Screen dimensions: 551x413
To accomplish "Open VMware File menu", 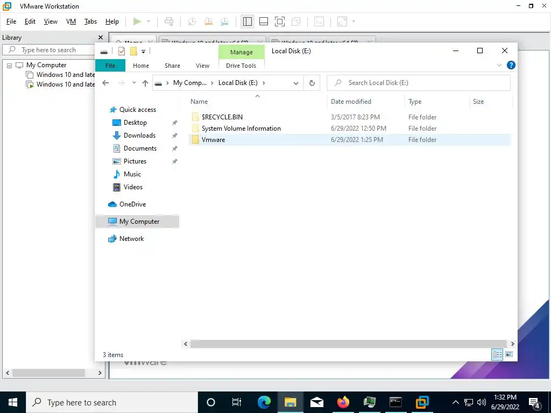I will click(x=11, y=22).
